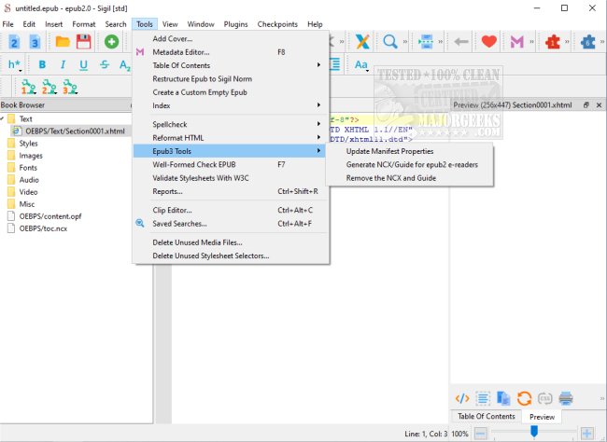Screen dimensions: 607x442
Task: Switch to Table Of Contents tab
Action: point(487,416)
